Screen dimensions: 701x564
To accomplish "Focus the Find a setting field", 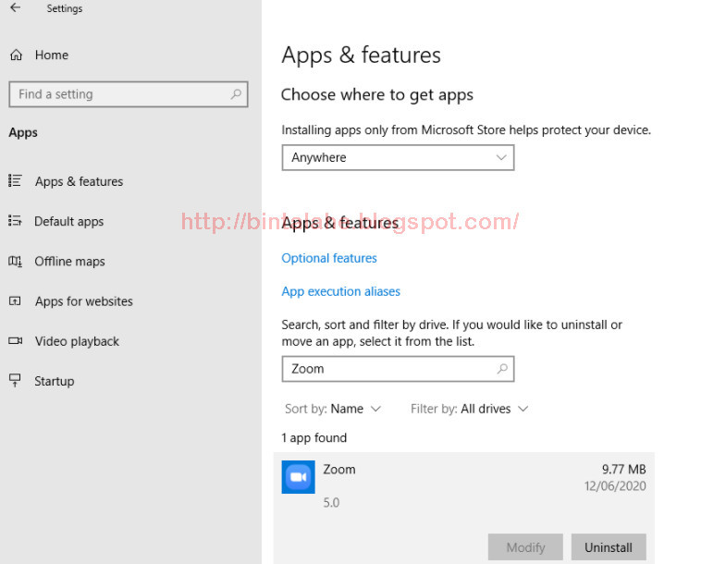I will (x=129, y=94).
